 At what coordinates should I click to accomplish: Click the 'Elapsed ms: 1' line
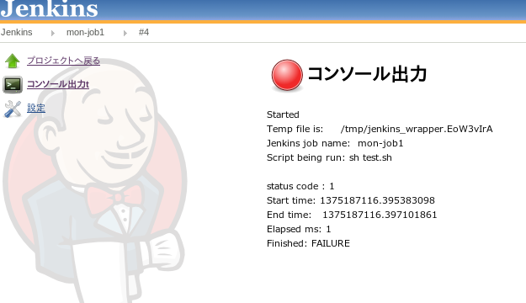point(299,229)
